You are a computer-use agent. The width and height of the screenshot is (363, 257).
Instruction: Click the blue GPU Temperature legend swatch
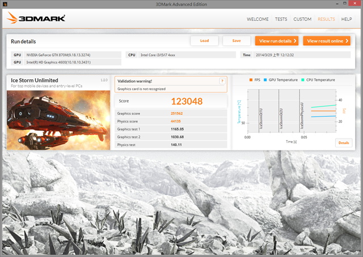click(x=265, y=80)
